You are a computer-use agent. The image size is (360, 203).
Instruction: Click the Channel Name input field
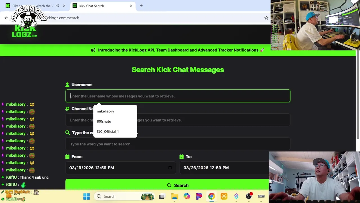(x=178, y=120)
